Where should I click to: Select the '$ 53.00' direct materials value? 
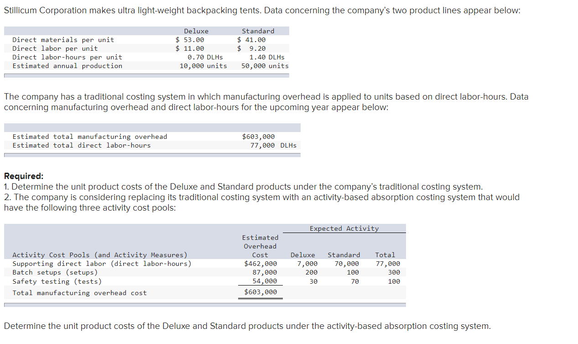pos(190,40)
